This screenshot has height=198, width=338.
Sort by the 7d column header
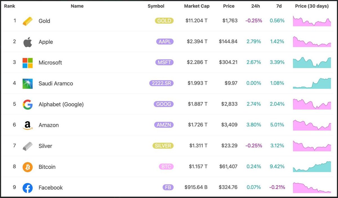[x=279, y=6]
